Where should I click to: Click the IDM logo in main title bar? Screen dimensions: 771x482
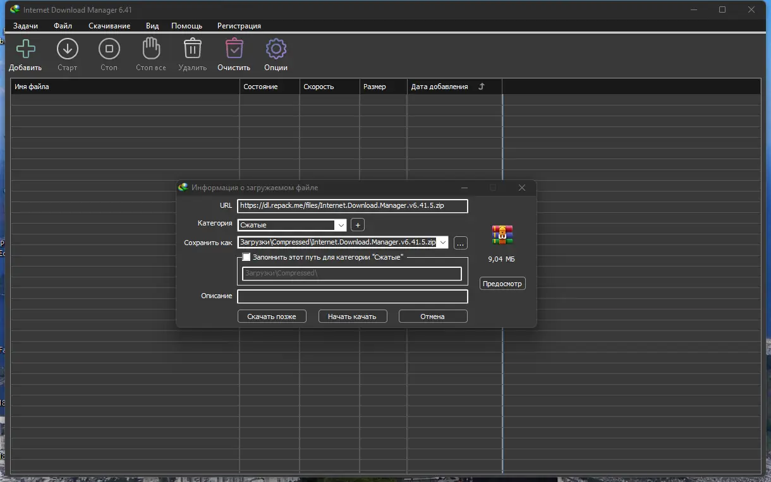(x=15, y=9)
